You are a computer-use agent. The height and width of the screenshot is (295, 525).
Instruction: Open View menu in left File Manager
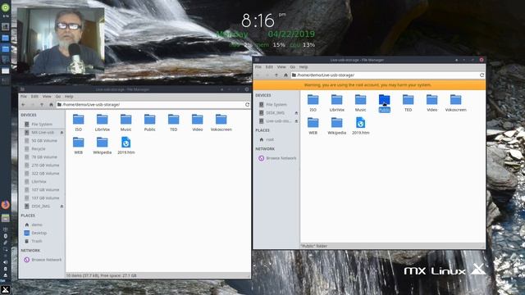47,97
